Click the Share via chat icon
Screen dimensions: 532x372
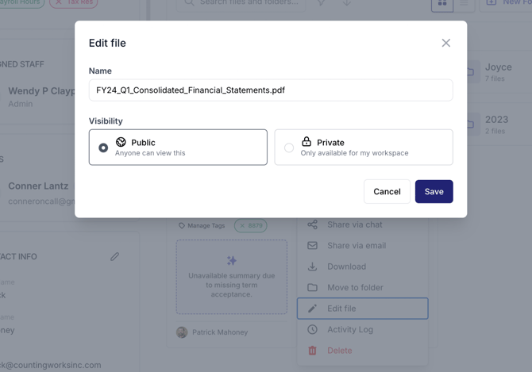pos(312,224)
